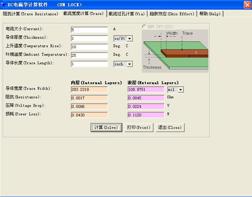Go to the Skin Effect tab
Image resolution: width=252 pixels, height=197 pixels.
172,14
